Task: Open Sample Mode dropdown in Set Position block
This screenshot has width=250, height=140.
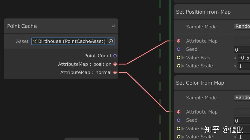Action: 242,26
